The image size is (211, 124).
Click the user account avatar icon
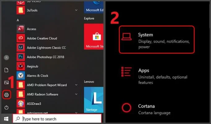pos(7,58)
